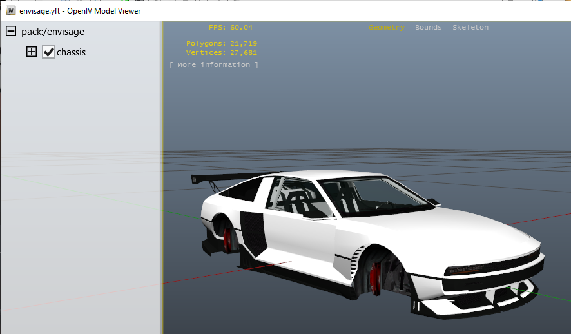Image resolution: width=571 pixels, height=334 pixels.
Task: Click the Vertices count text
Action: pyautogui.click(x=221, y=52)
